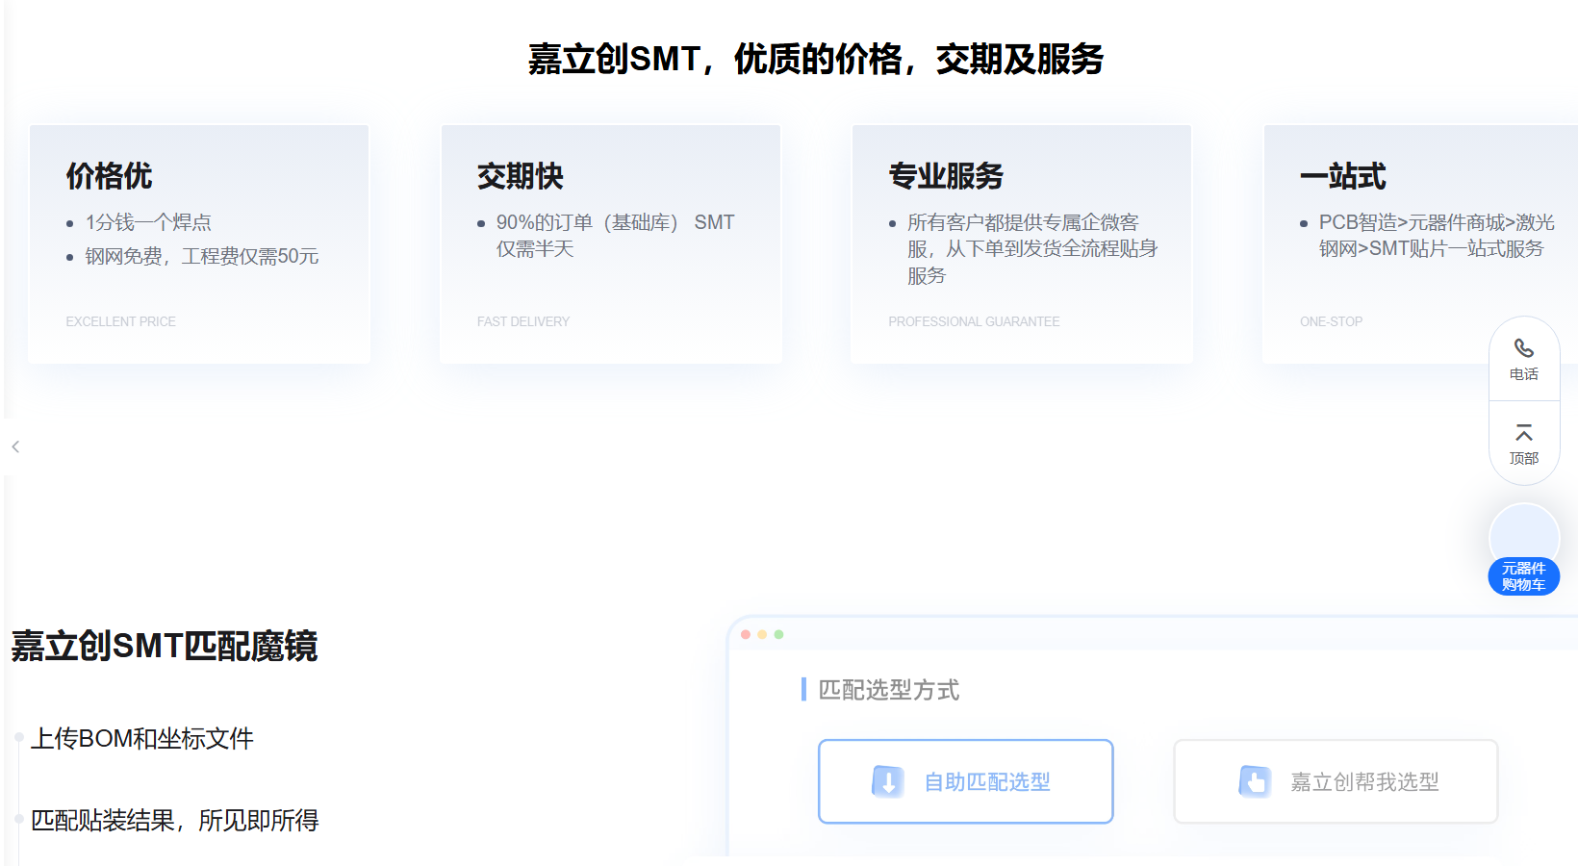1578x866 pixels.
Task: Select the 自助匹配选型 option
Action: coord(965,781)
